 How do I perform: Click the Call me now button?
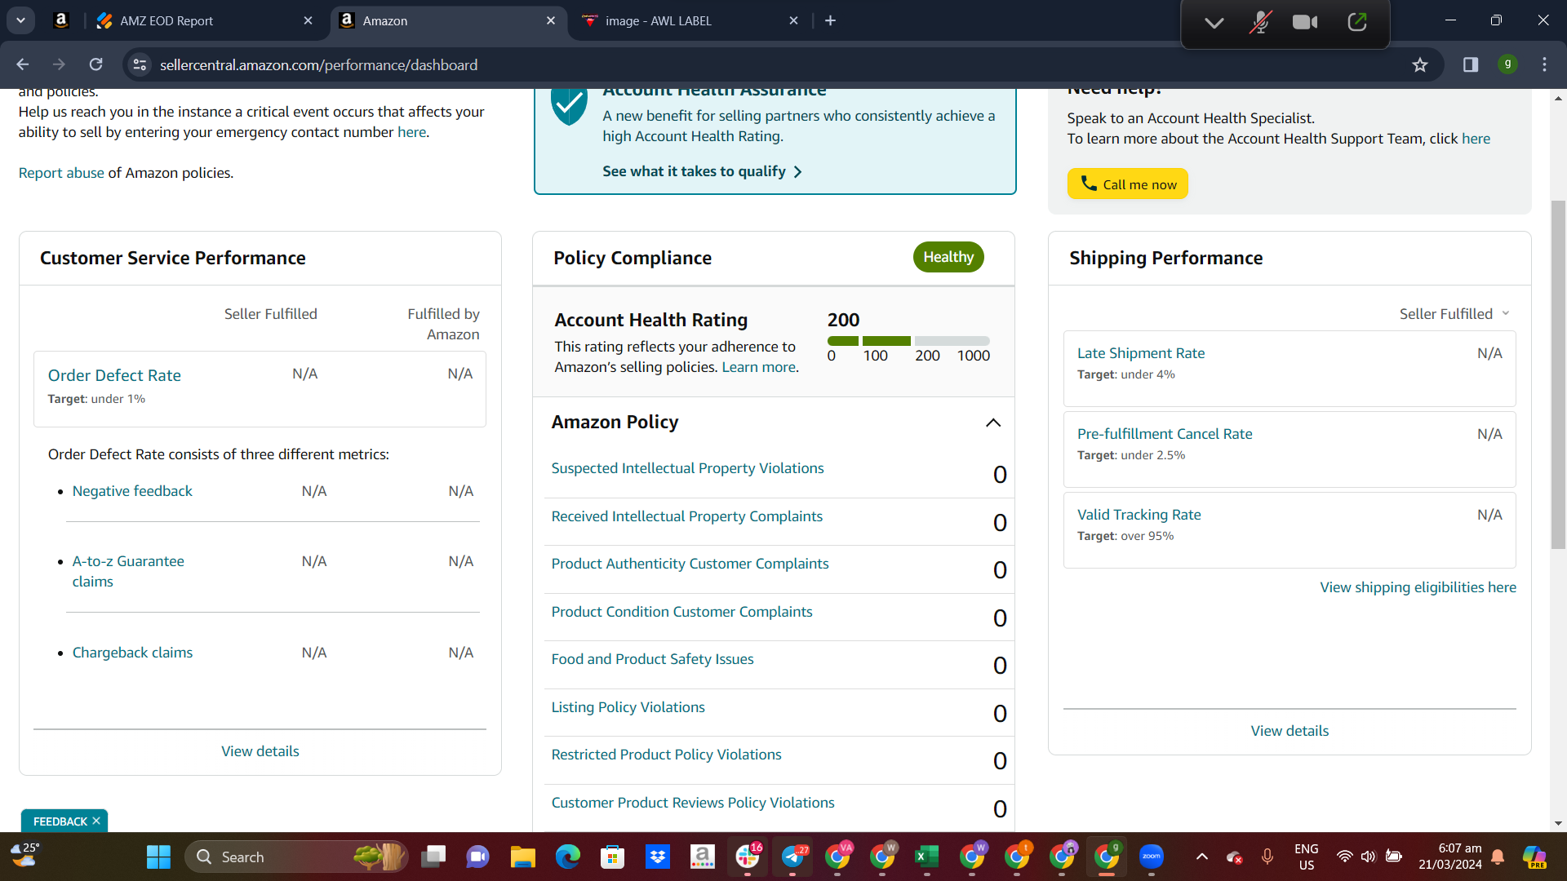[1128, 184]
